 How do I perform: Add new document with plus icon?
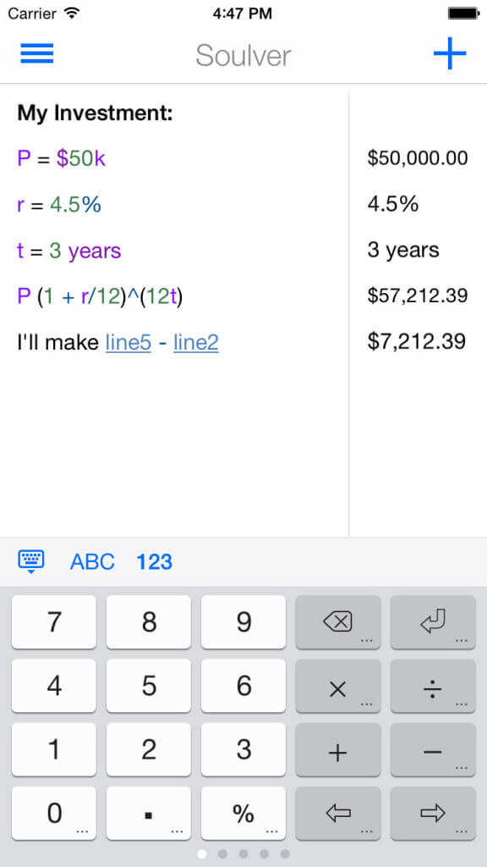(450, 53)
